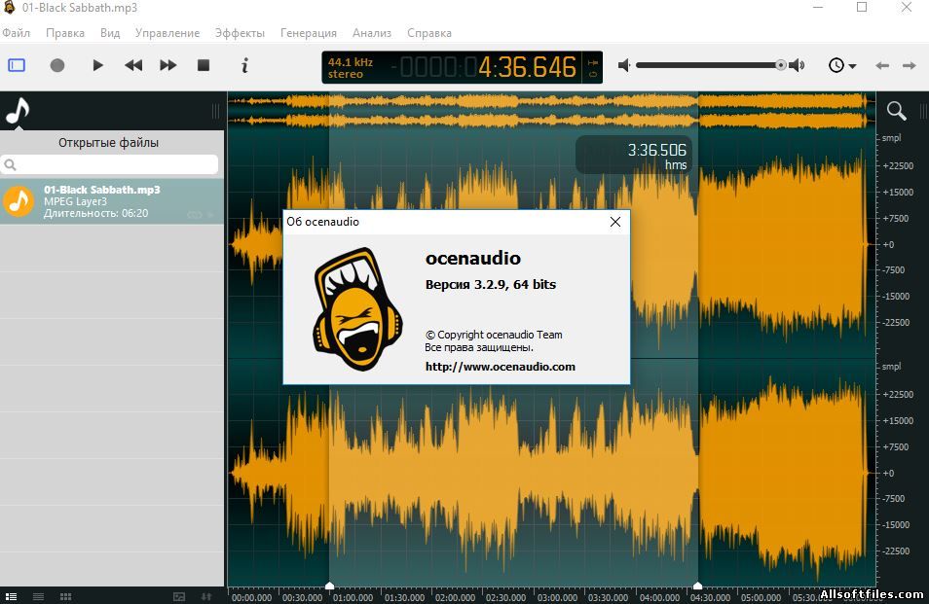Viewport: 929px width, 604px height.
Task: Stop playback with the square button
Action: pyautogui.click(x=204, y=65)
